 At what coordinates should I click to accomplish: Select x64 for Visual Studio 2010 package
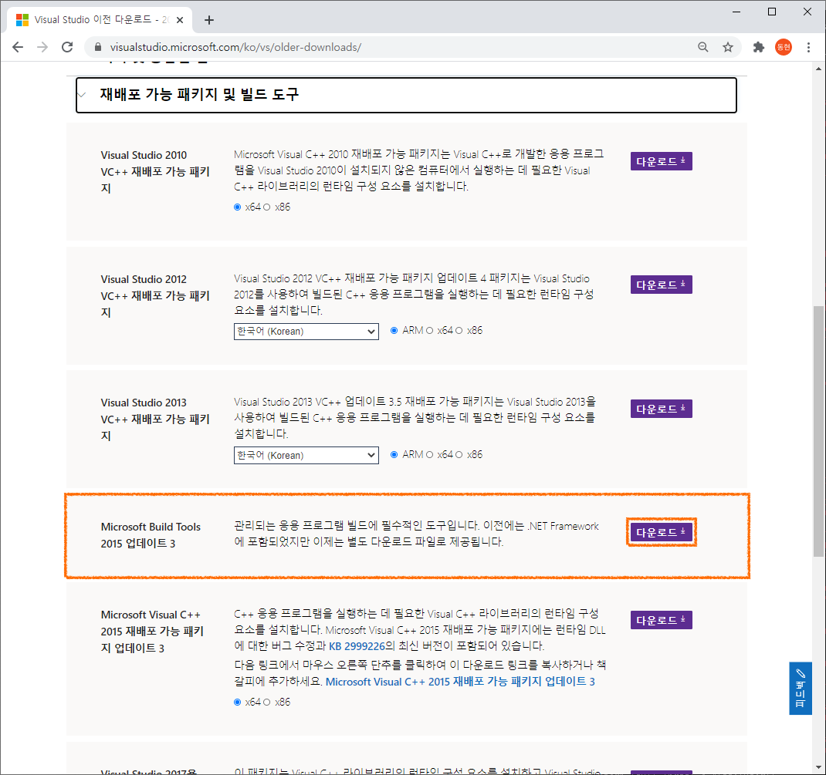point(238,207)
